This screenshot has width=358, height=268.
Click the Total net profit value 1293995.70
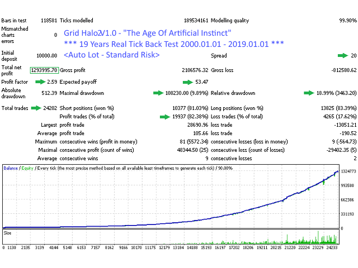tap(44, 70)
